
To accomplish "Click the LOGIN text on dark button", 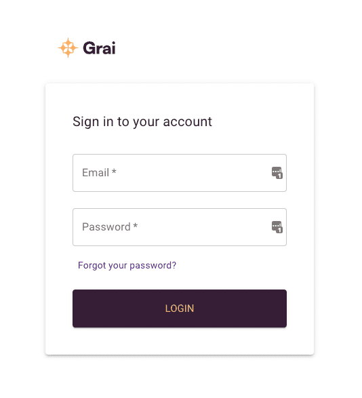I will pos(180,309).
